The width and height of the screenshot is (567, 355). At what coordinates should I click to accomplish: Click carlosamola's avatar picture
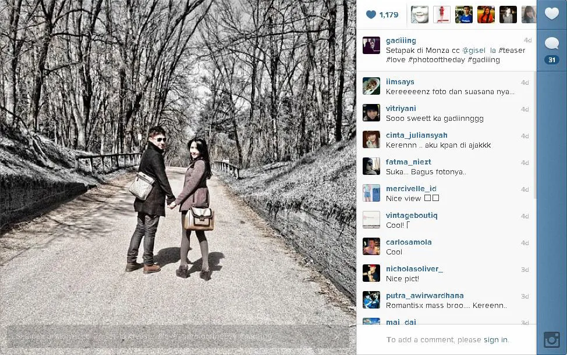pos(371,246)
